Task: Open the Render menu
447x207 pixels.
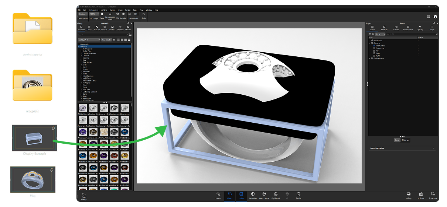Action: click(x=128, y=10)
